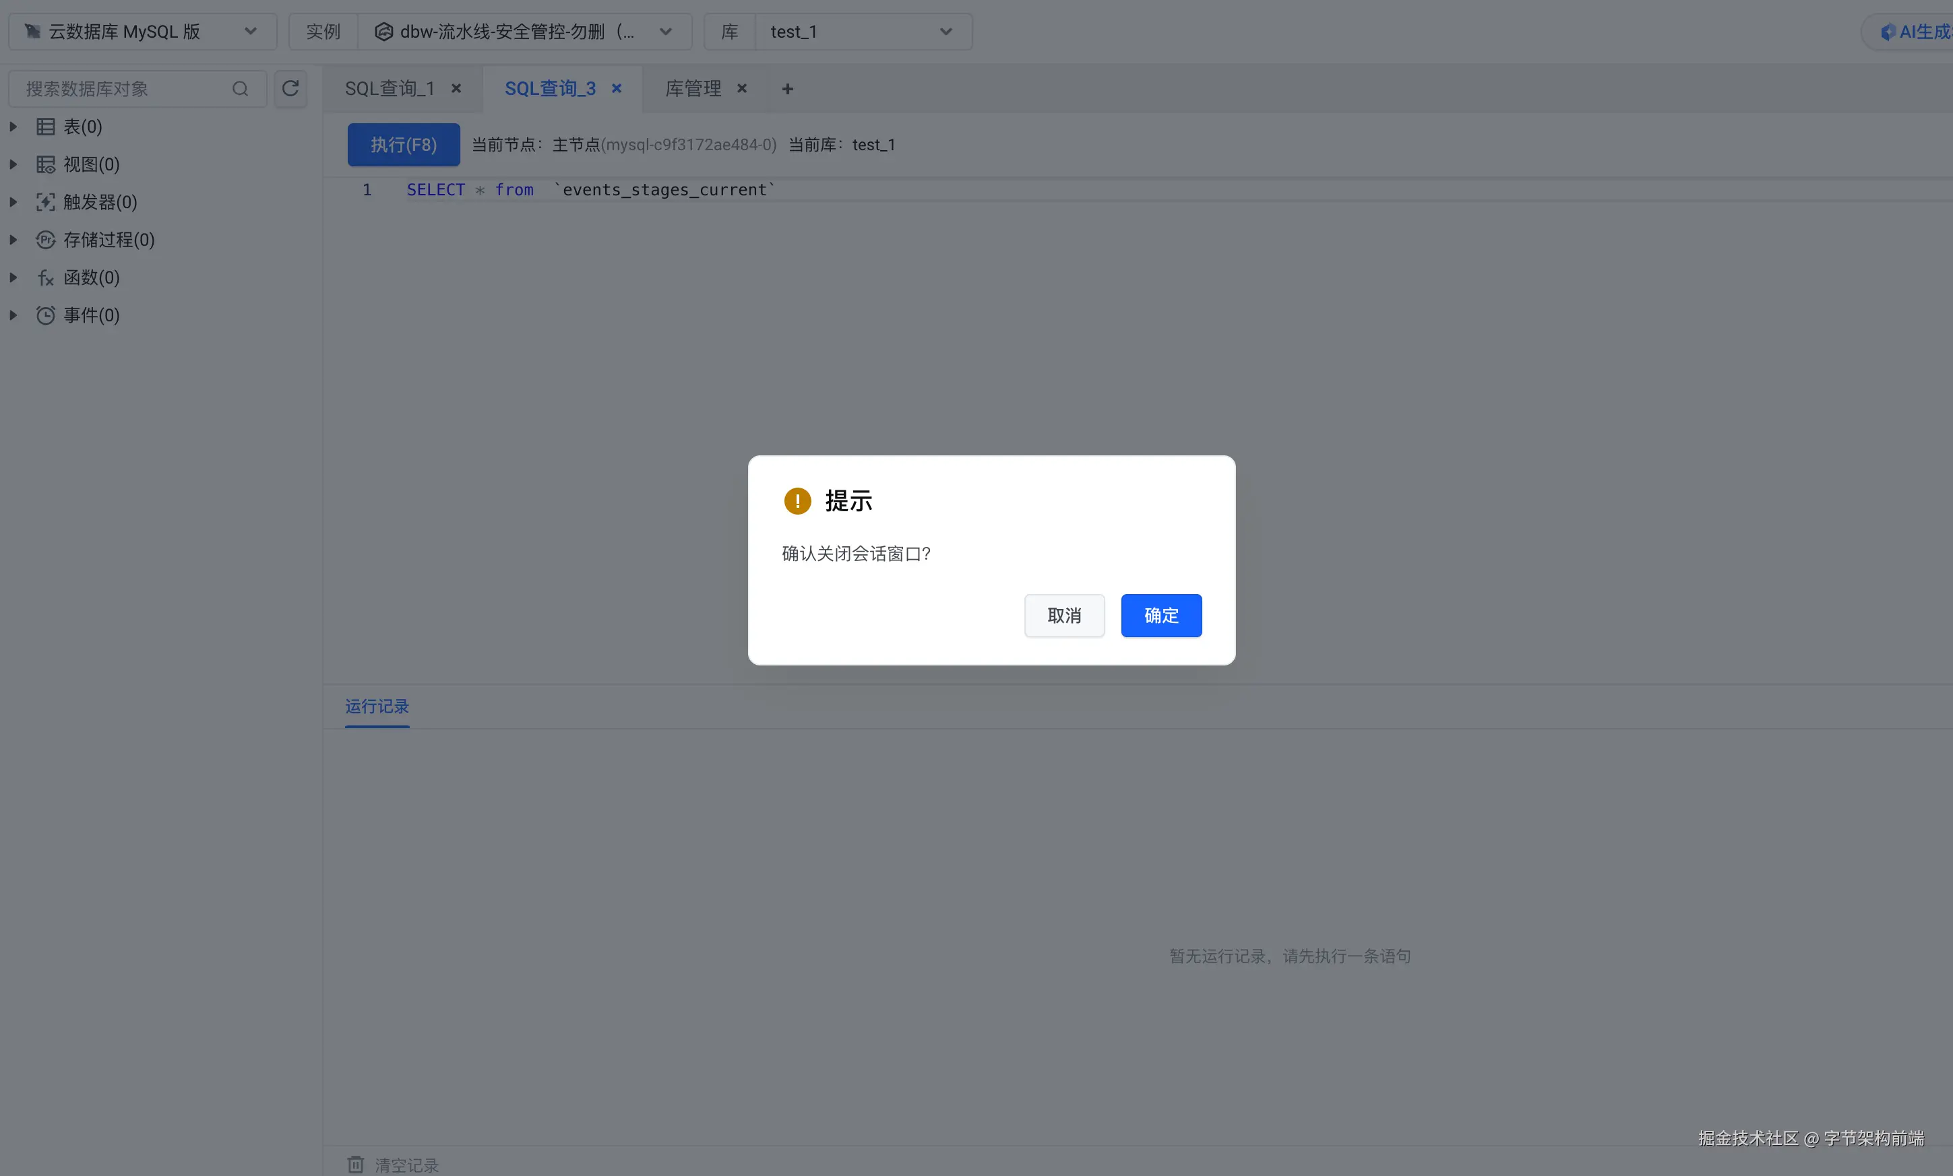Image resolution: width=1953 pixels, height=1176 pixels.
Task: Click the trash icon for 清空记录
Action: coord(355,1164)
